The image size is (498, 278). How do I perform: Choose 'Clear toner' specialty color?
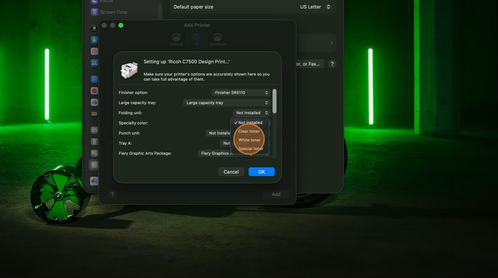[249, 131]
